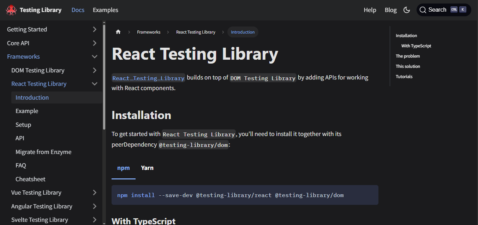
Task: Go to home via breadcrumb house icon
Action: pos(118,32)
